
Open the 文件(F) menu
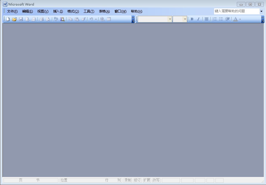(x=12, y=11)
